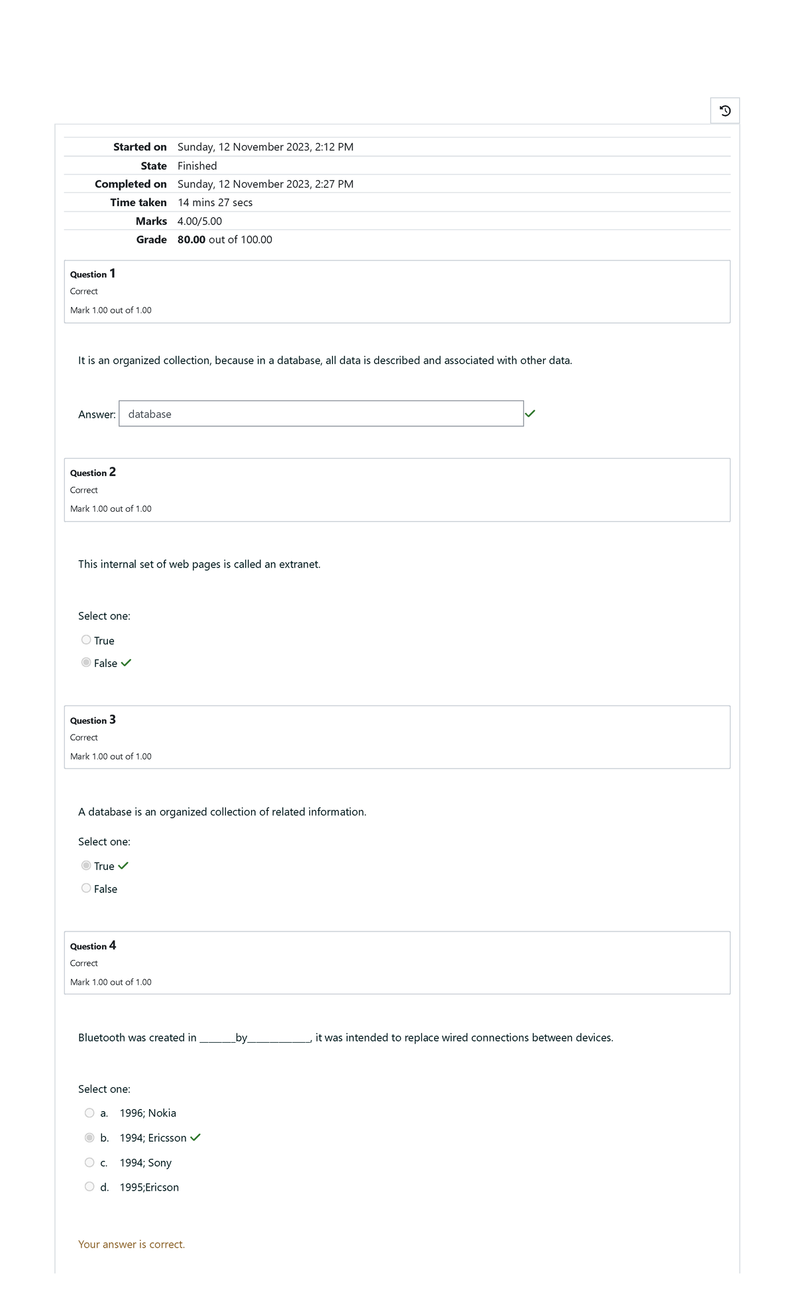Choose option b. 1994; Ericsson

click(x=89, y=1137)
